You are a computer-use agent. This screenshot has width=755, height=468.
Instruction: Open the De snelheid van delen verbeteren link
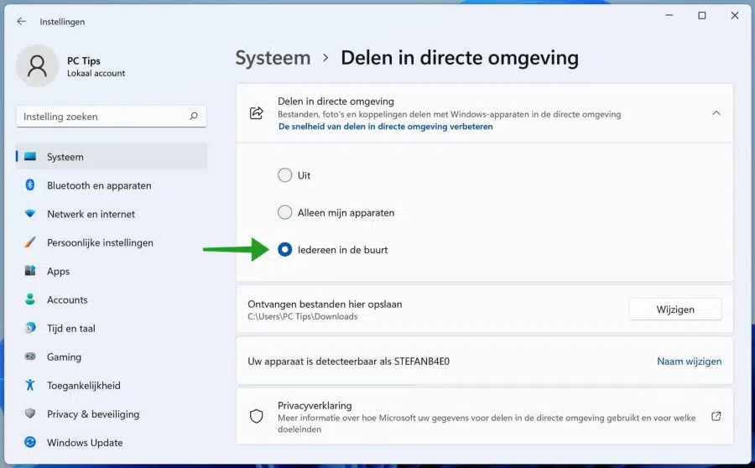pyautogui.click(x=385, y=126)
